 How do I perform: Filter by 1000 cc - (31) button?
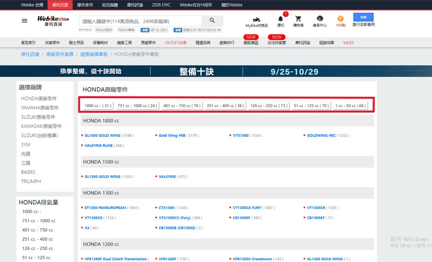[98, 106]
